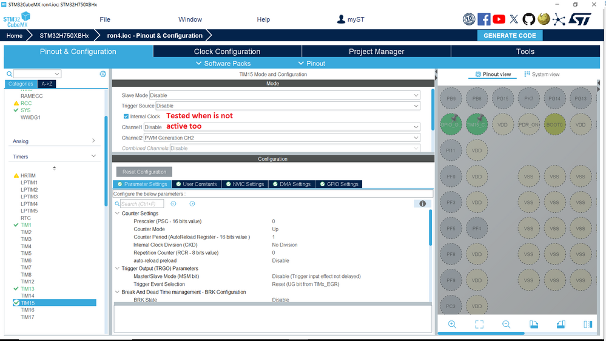Select TIM13 in the timers list
Screen dimensions: 606x341
pos(27,289)
